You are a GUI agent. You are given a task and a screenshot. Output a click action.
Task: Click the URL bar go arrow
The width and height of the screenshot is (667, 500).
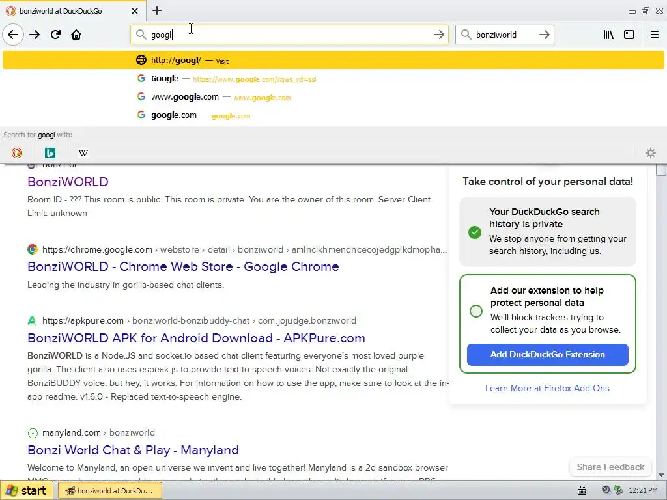click(x=438, y=35)
